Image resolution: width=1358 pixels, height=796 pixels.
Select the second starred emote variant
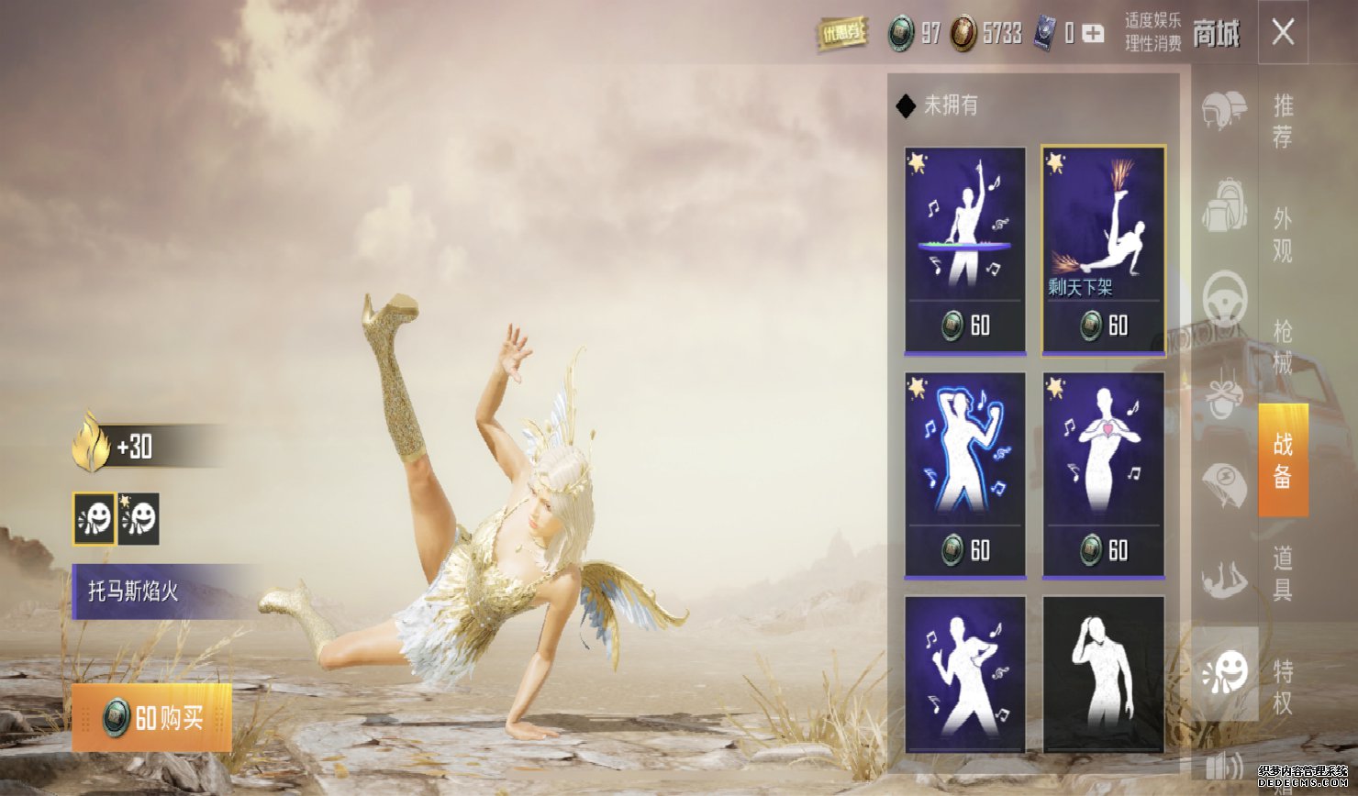point(139,519)
